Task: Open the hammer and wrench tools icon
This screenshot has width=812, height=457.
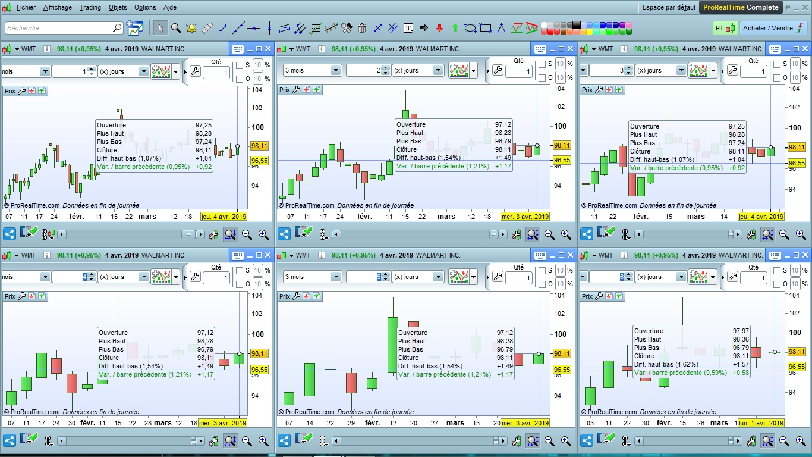Action: tap(347, 28)
